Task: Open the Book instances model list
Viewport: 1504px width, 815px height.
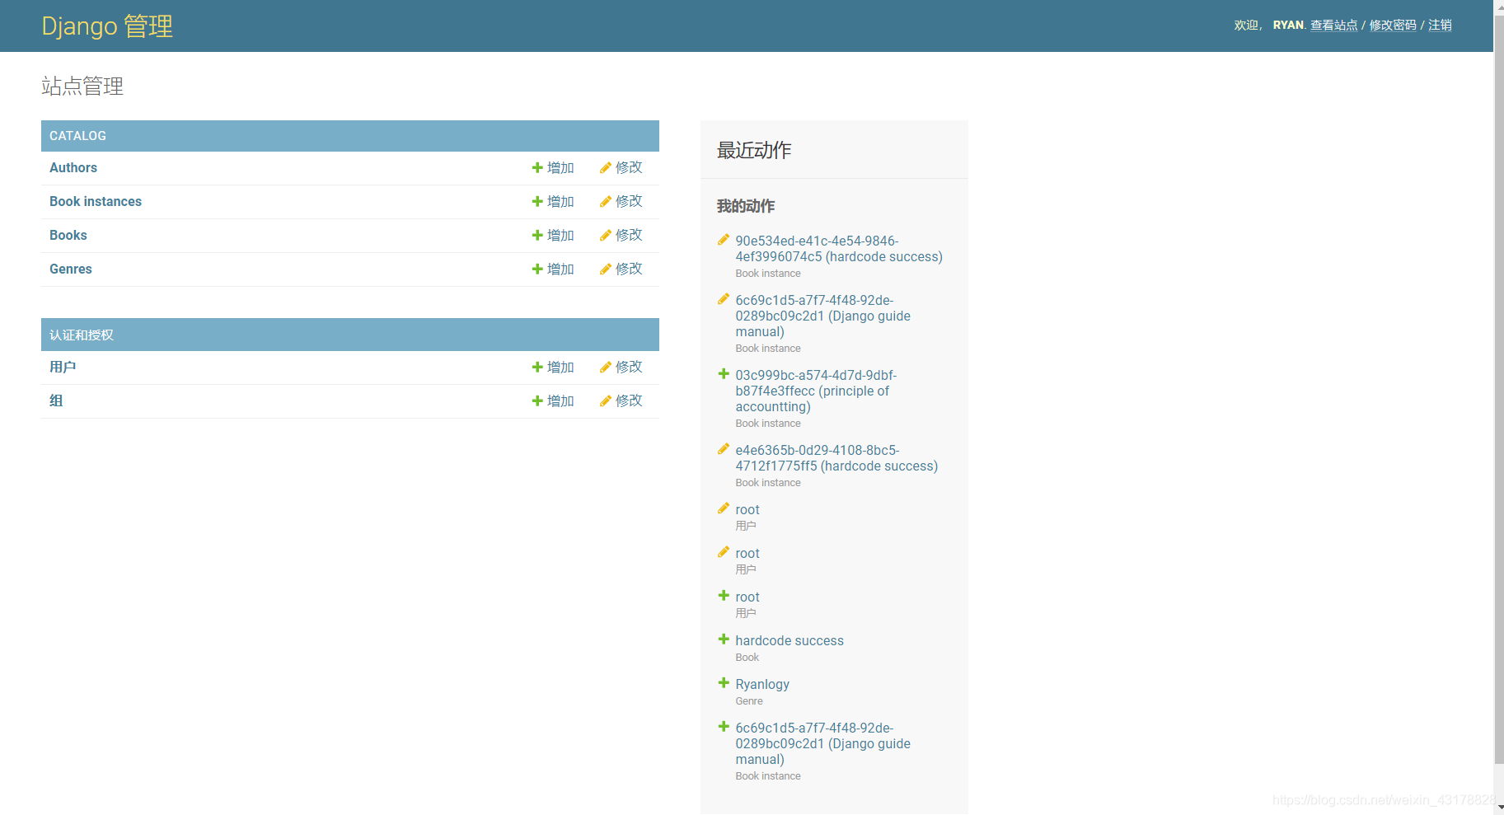Action: coord(96,201)
